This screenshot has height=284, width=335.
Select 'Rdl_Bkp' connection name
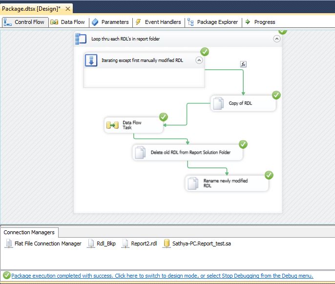pos(106,243)
